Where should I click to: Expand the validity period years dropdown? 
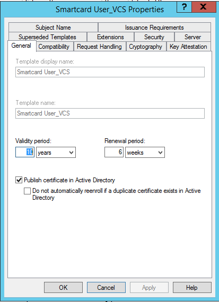[56, 153]
